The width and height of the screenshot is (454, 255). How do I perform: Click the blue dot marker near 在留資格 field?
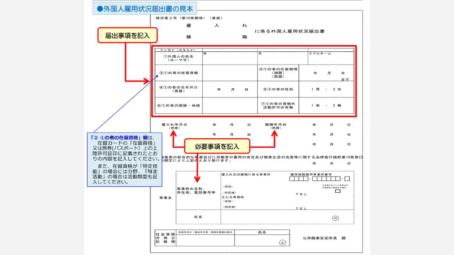click(x=157, y=76)
